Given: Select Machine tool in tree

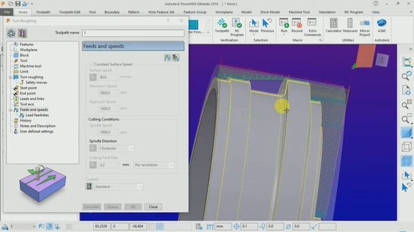Looking at the screenshot, I should (x=30, y=66).
